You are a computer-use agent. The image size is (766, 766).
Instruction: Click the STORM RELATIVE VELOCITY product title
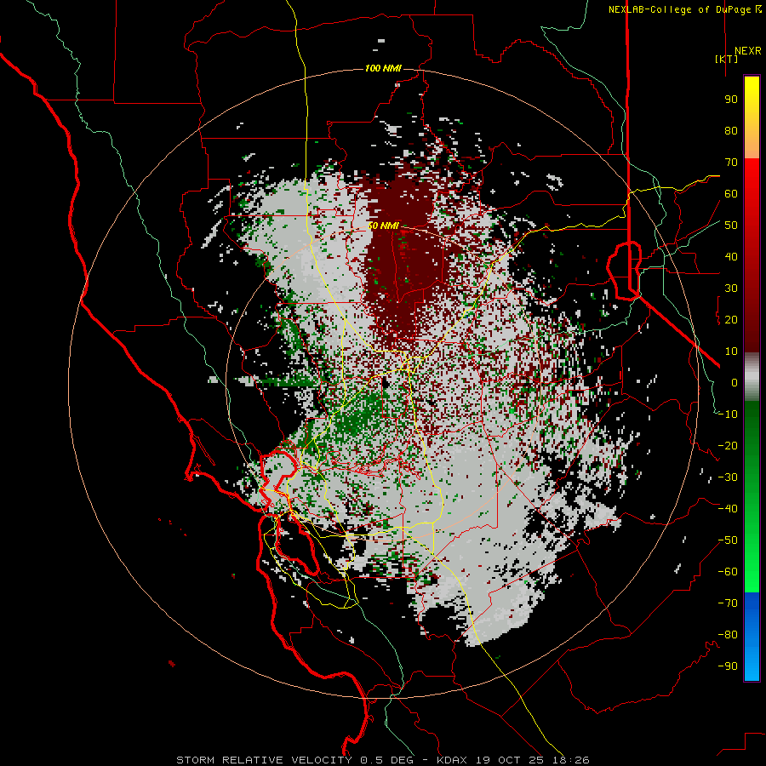tap(264, 760)
